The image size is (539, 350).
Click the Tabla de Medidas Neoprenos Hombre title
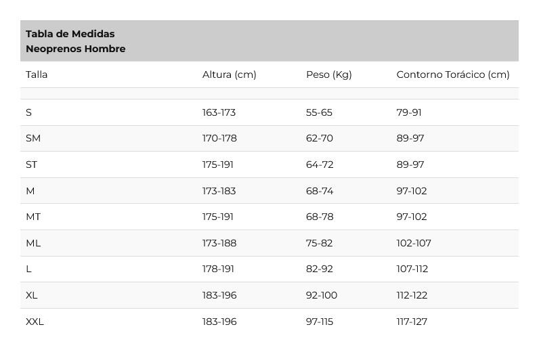pyautogui.click(x=76, y=41)
